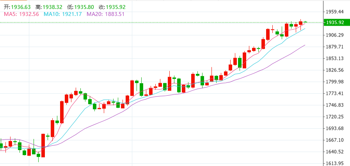This screenshot has width=350, height=166.
Task: Click the 1693.68 price axis label
Action: point(335,128)
